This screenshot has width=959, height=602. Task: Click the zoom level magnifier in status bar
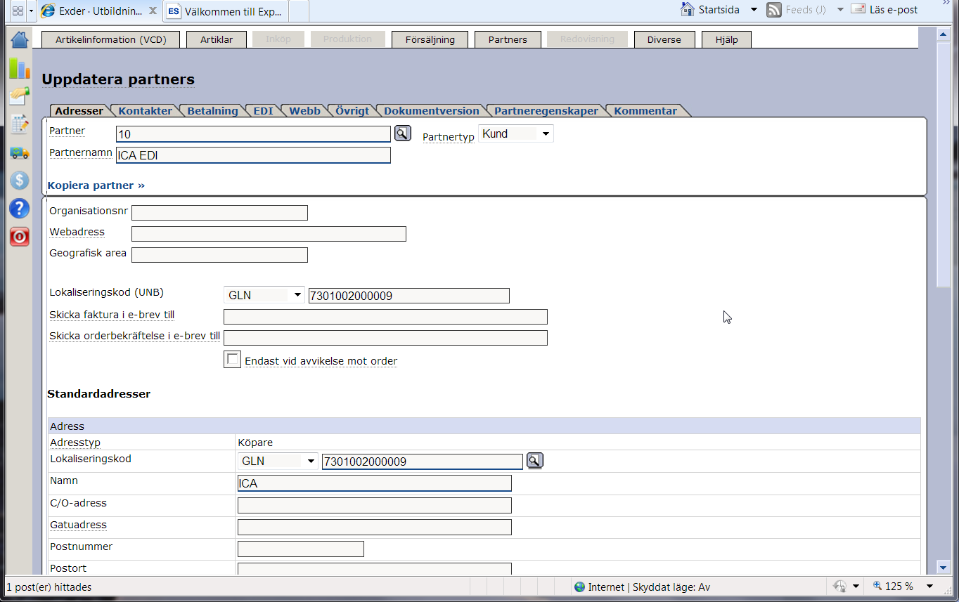pyautogui.click(x=877, y=586)
